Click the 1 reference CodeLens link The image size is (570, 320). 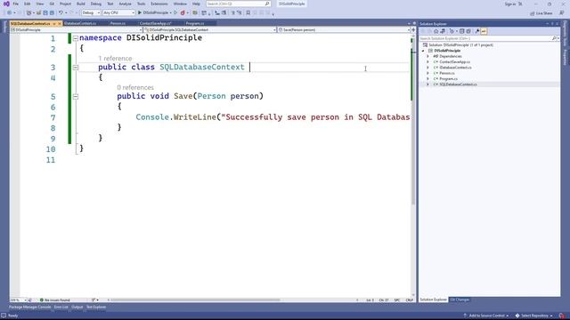click(115, 59)
